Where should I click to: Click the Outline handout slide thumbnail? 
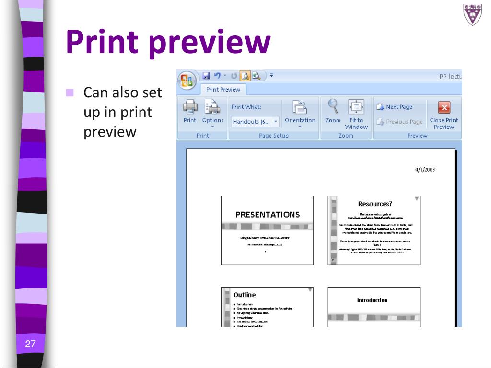click(x=267, y=307)
